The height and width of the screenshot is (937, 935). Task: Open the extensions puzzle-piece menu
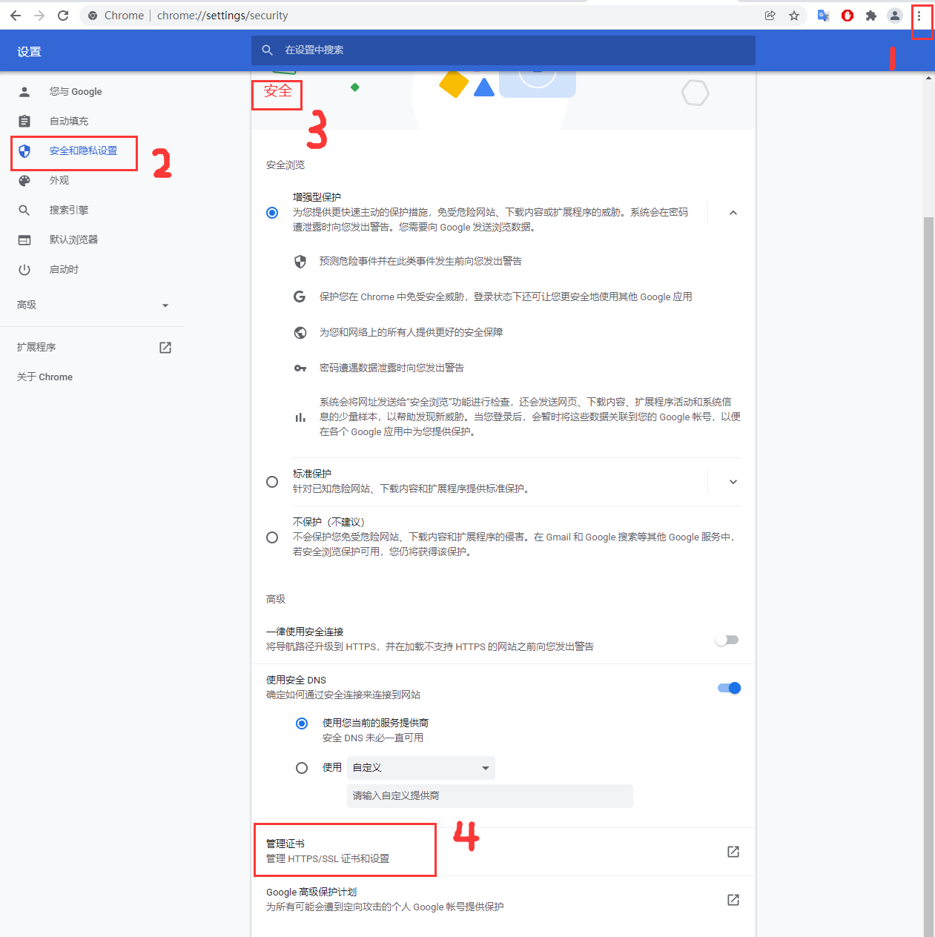click(x=871, y=16)
